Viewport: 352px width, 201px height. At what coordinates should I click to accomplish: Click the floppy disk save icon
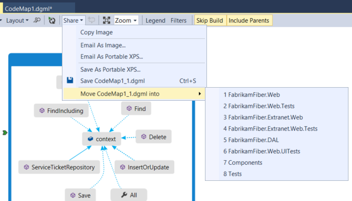tap(70, 80)
